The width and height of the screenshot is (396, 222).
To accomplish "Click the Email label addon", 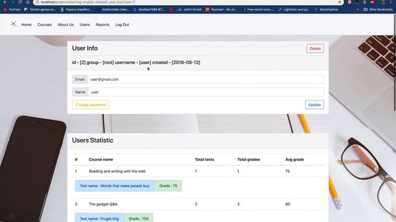I will tap(80, 80).
